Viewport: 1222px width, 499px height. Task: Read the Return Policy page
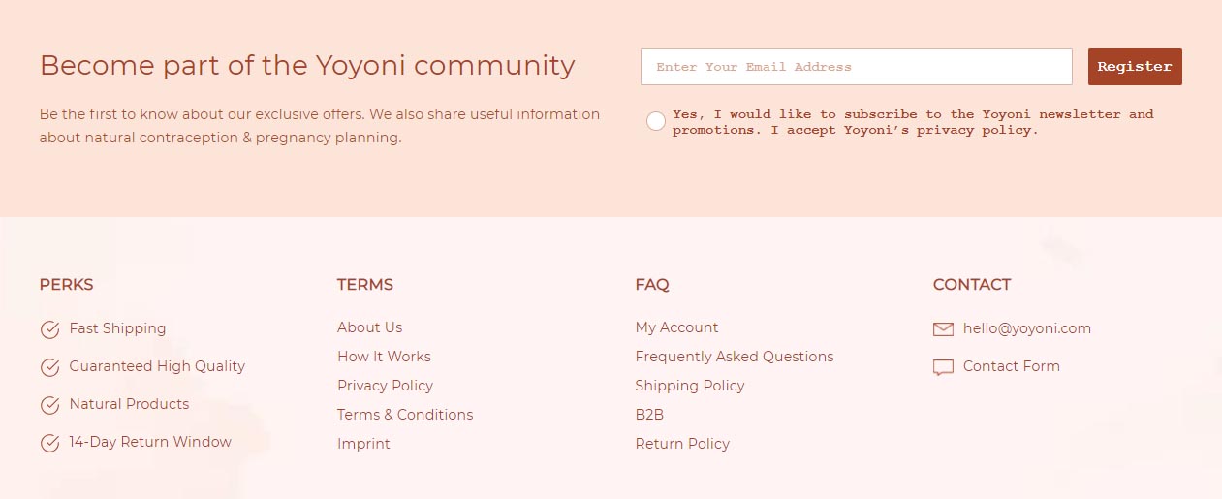[682, 444]
